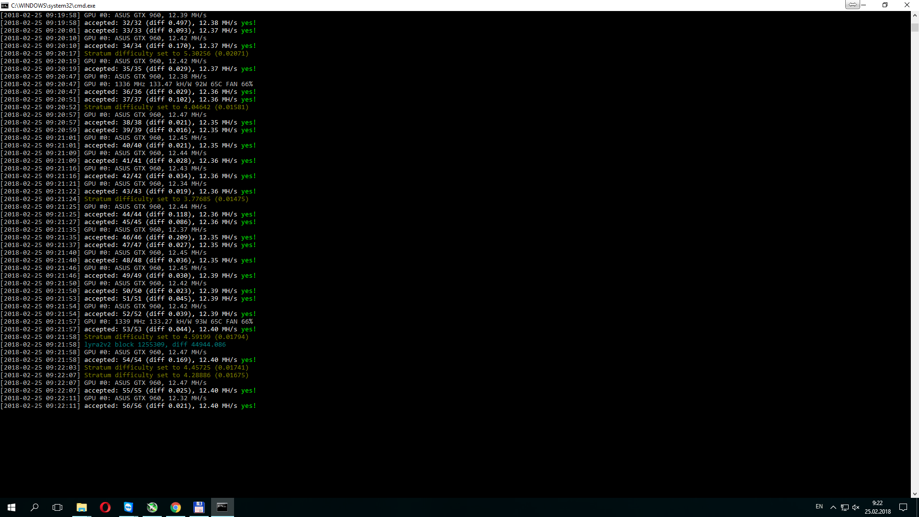Click 'Stratum difficulty set to 4.45725' line
919x517 pixels.
point(124,368)
